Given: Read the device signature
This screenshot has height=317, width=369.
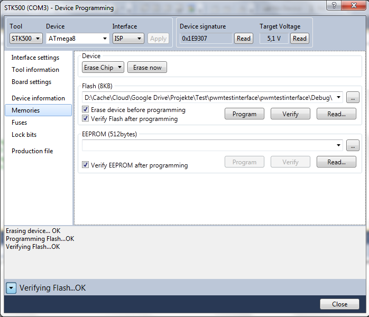Looking at the screenshot, I should click(244, 39).
